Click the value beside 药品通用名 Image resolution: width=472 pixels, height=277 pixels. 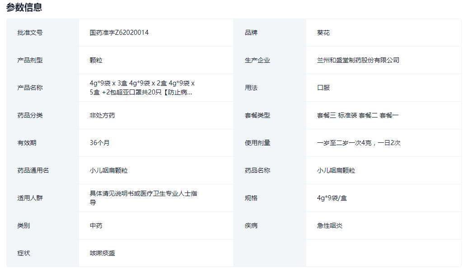point(109,170)
